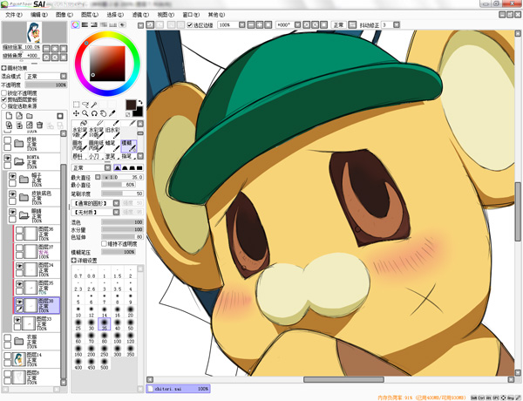Screen dimensions: 523x401
Task: Open the canvas zoom 100% dropdown
Action: pos(241,25)
